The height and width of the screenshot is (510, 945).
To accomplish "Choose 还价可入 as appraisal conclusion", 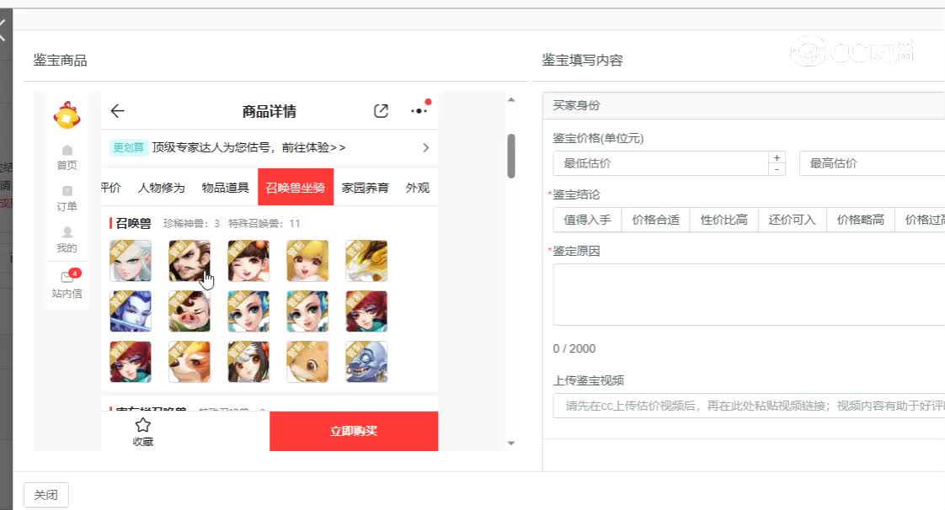I will coord(792,220).
